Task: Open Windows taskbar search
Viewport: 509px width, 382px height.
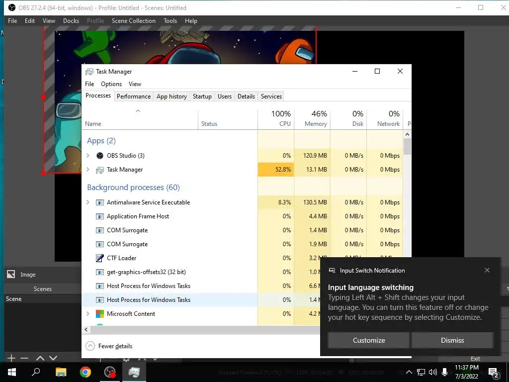Action: point(36,372)
